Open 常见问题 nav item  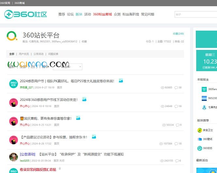click(148, 14)
